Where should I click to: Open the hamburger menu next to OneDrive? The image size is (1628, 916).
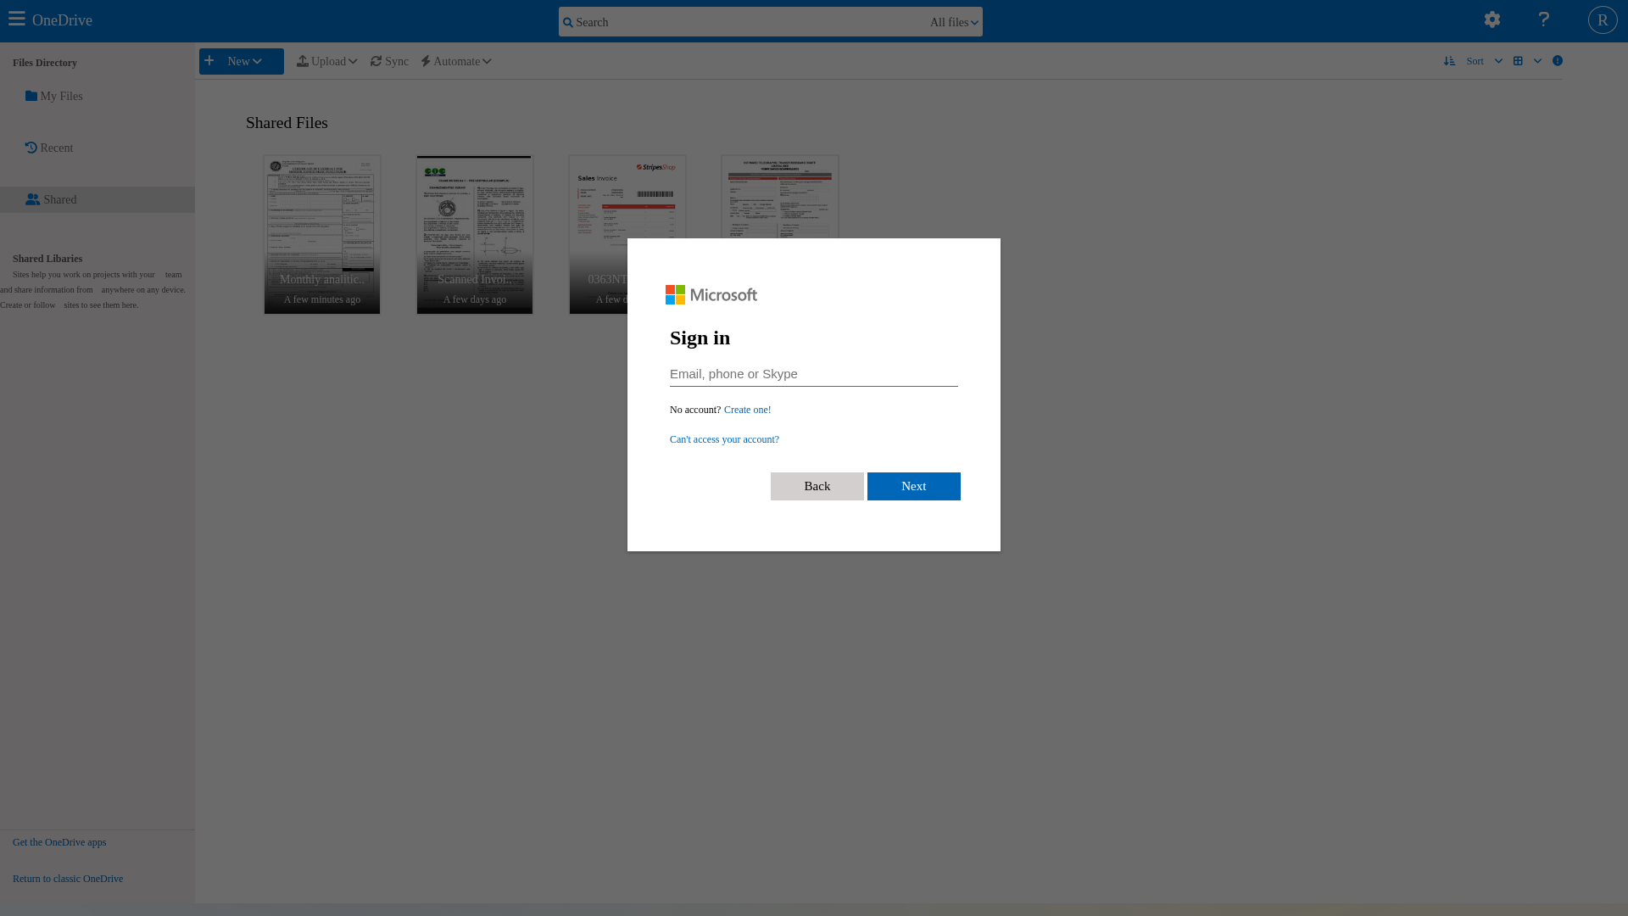pyautogui.click(x=16, y=19)
